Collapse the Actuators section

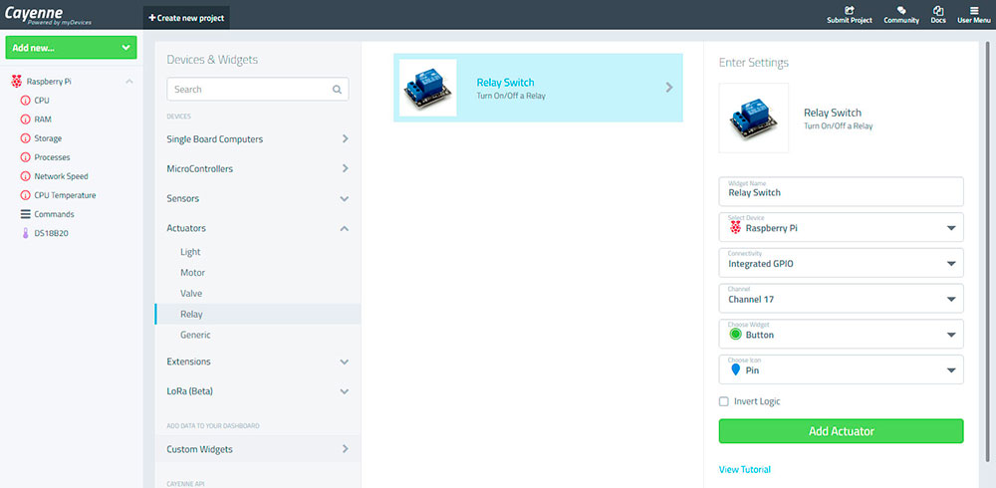(x=257, y=228)
